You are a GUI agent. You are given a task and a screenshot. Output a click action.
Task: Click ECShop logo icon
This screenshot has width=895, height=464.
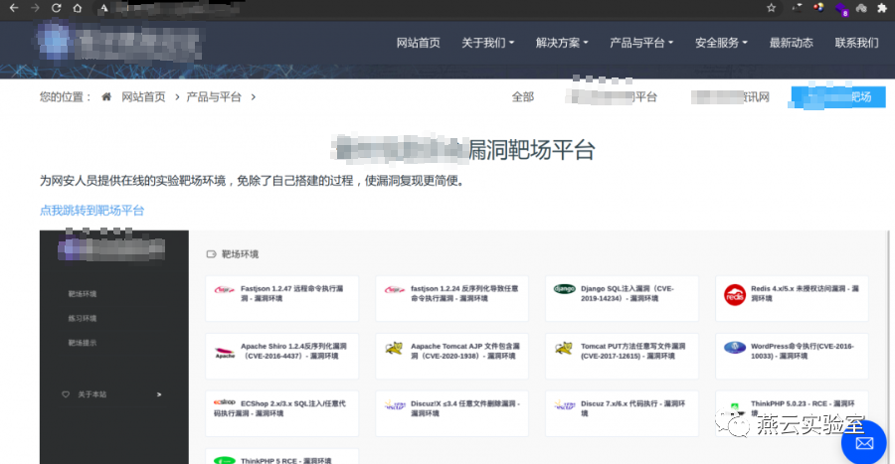[225, 402]
